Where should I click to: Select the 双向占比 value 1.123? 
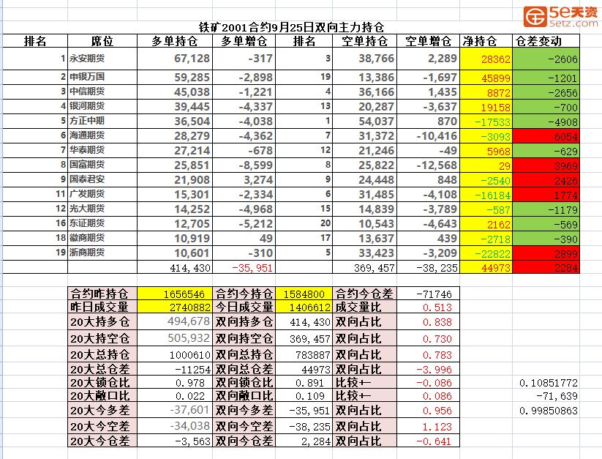point(428,426)
